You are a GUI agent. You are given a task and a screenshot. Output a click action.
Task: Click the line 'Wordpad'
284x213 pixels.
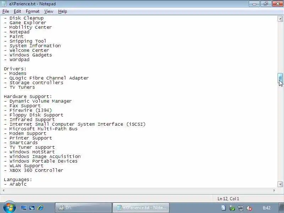[17, 60]
